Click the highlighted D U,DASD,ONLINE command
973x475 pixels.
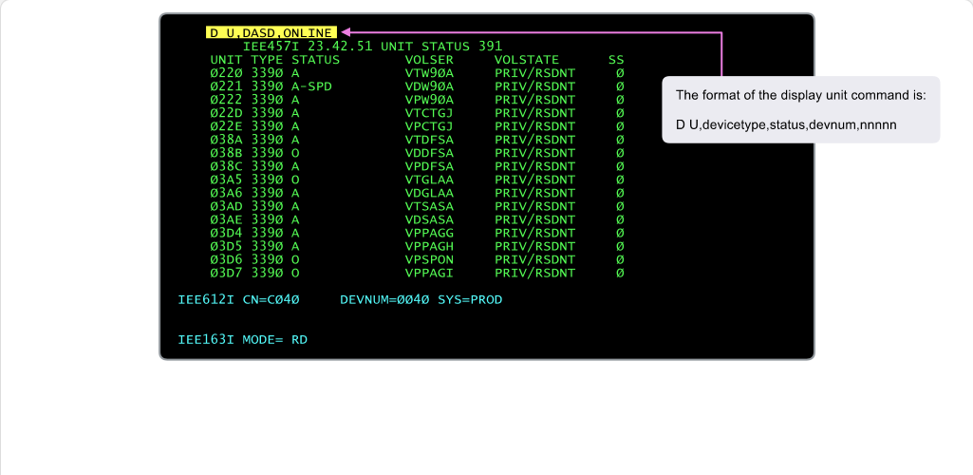pyautogui.click(x=271, y=33)
